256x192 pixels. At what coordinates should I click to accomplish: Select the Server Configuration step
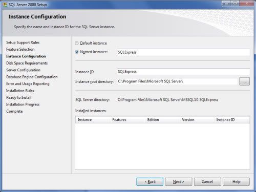point(24,70)
